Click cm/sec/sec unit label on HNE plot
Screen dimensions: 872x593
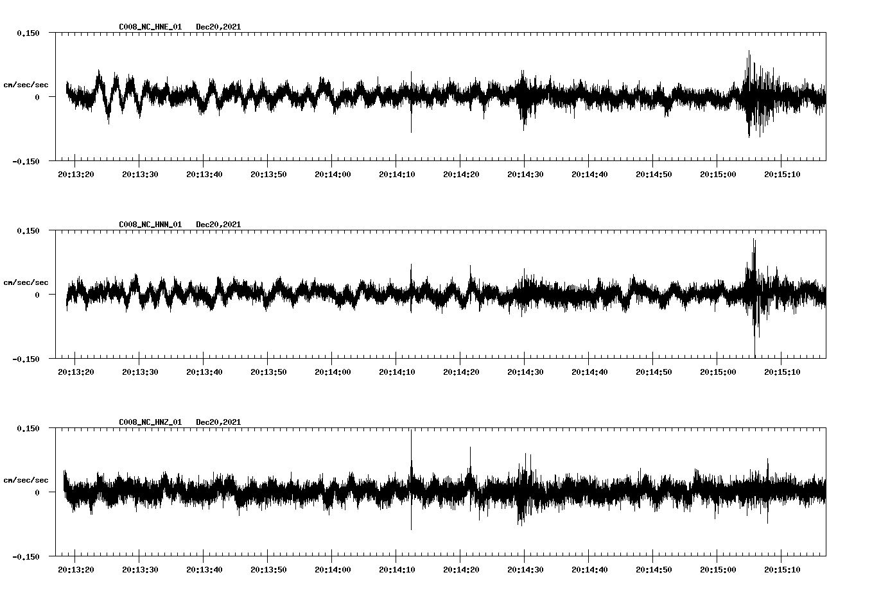click(26, 85)
